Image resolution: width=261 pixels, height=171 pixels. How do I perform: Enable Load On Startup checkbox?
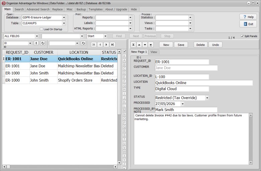41,29
